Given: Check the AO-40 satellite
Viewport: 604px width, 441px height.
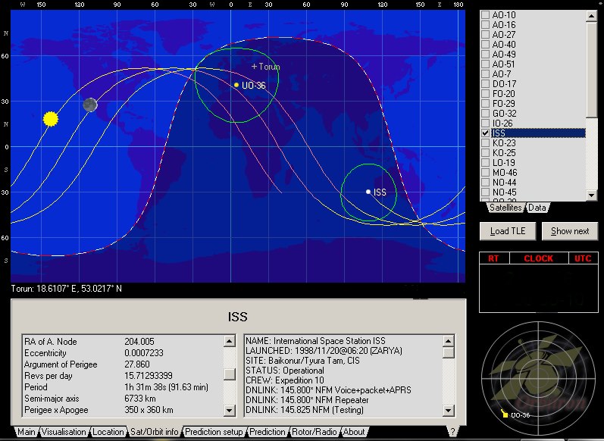Looking at the screenshot, I should [x=485, y=44].
